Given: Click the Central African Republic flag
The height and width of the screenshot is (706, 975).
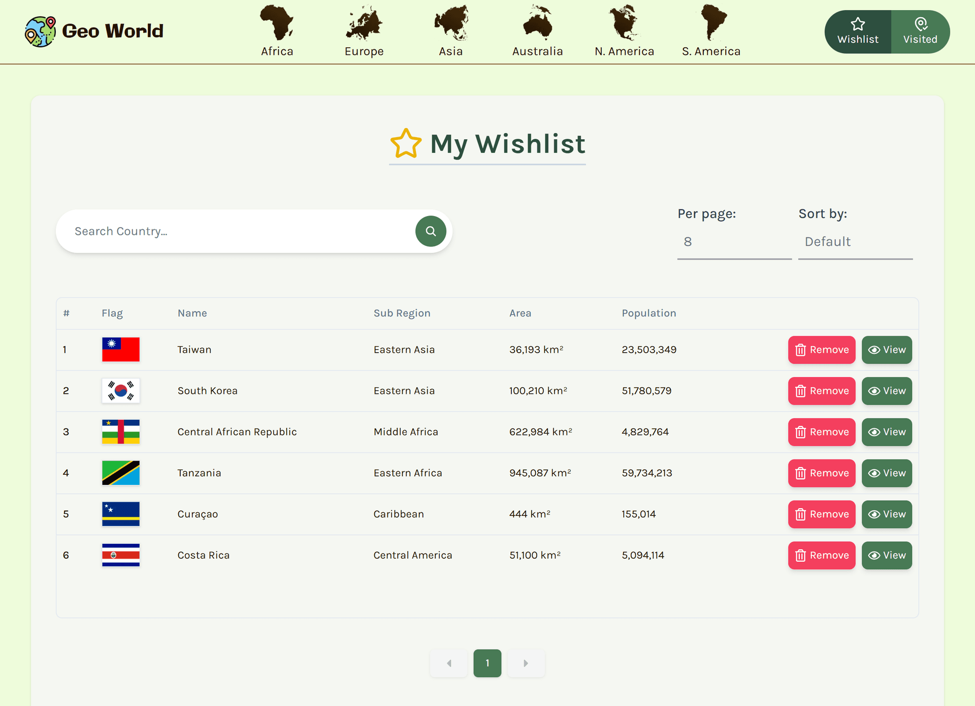Looking at the screenshot, I should [121, 432].
